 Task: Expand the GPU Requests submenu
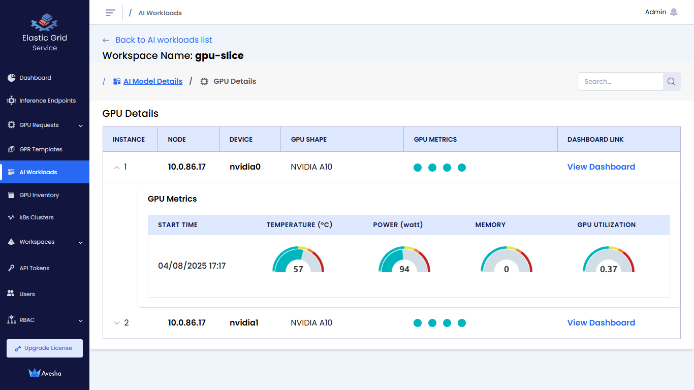(x=80, y=125)
